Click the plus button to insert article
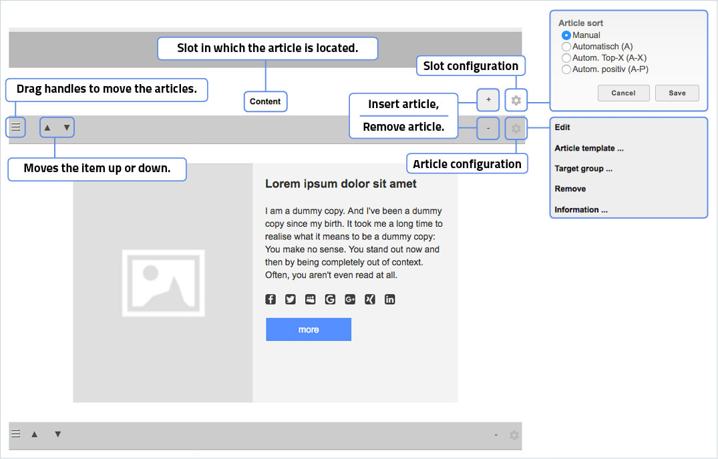 (x=488, y=100)
